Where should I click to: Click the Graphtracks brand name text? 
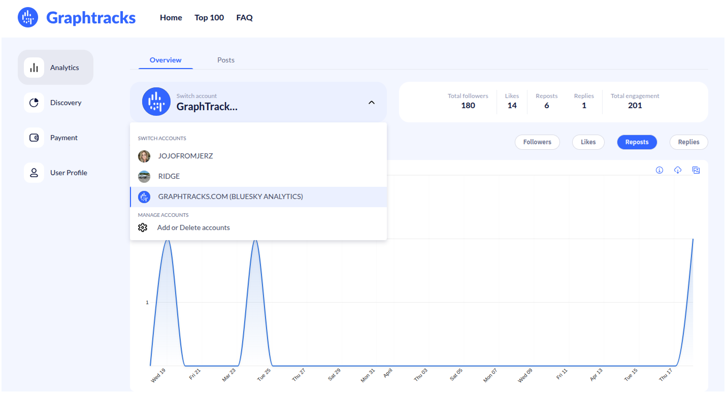click(91, 18)
